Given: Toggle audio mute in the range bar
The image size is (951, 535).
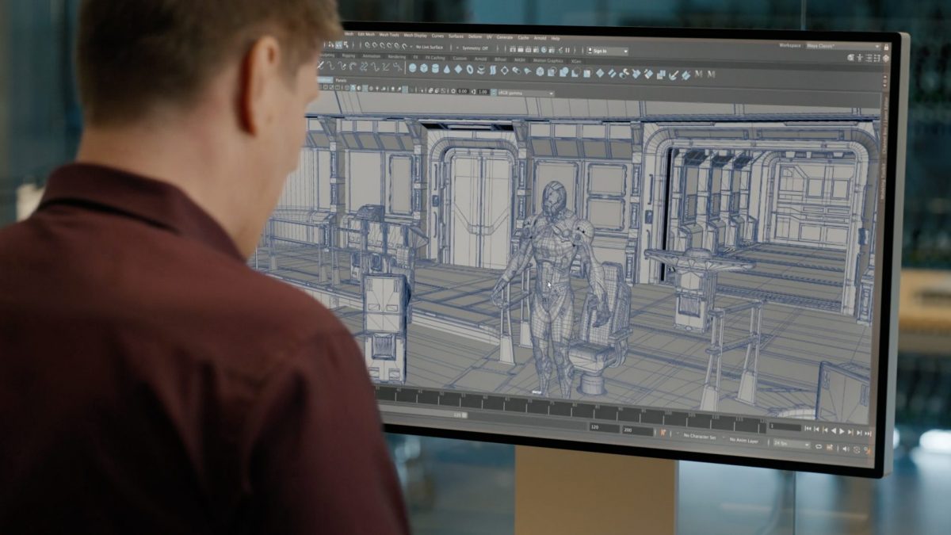Looking at the screenshot, I should [x=845, y=449].
